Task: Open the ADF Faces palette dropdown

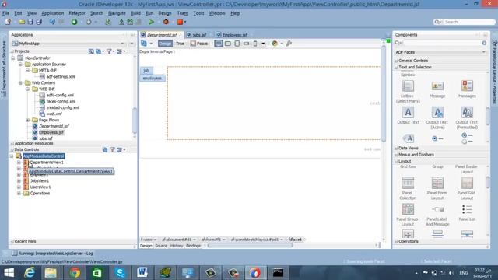Action: pyautogui.click(x=484, y=52)
